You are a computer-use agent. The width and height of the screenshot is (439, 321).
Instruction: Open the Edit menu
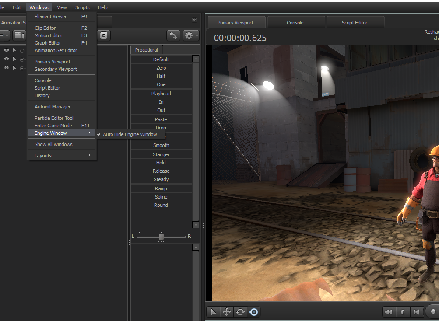click(17, 7)
